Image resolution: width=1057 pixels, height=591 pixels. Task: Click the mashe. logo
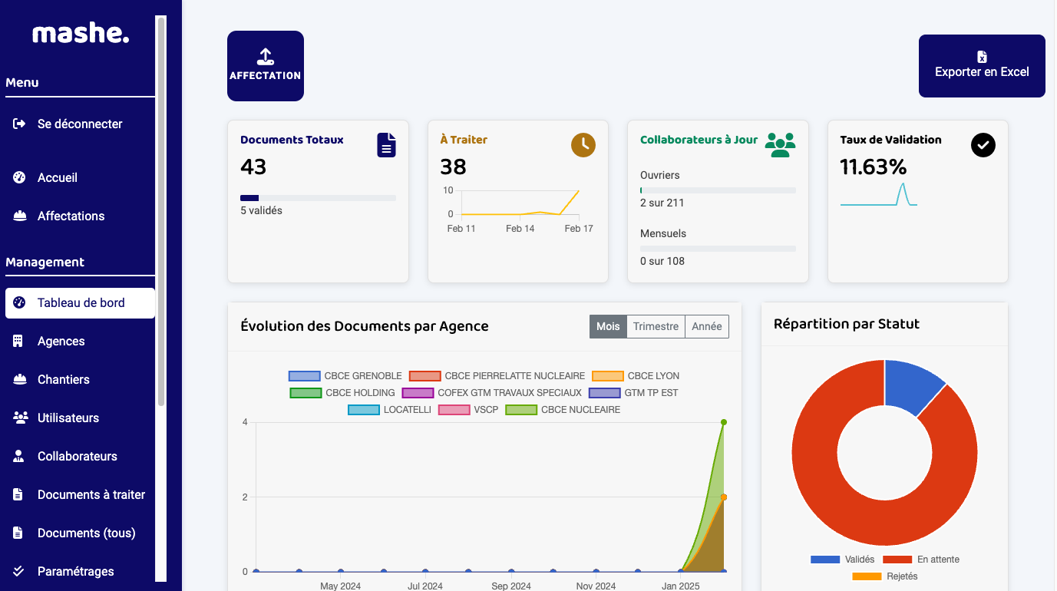pyautogui.click(x=81, y=33)
